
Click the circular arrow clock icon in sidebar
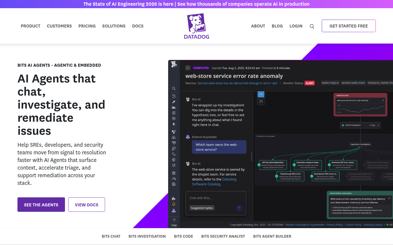(174, 165)
